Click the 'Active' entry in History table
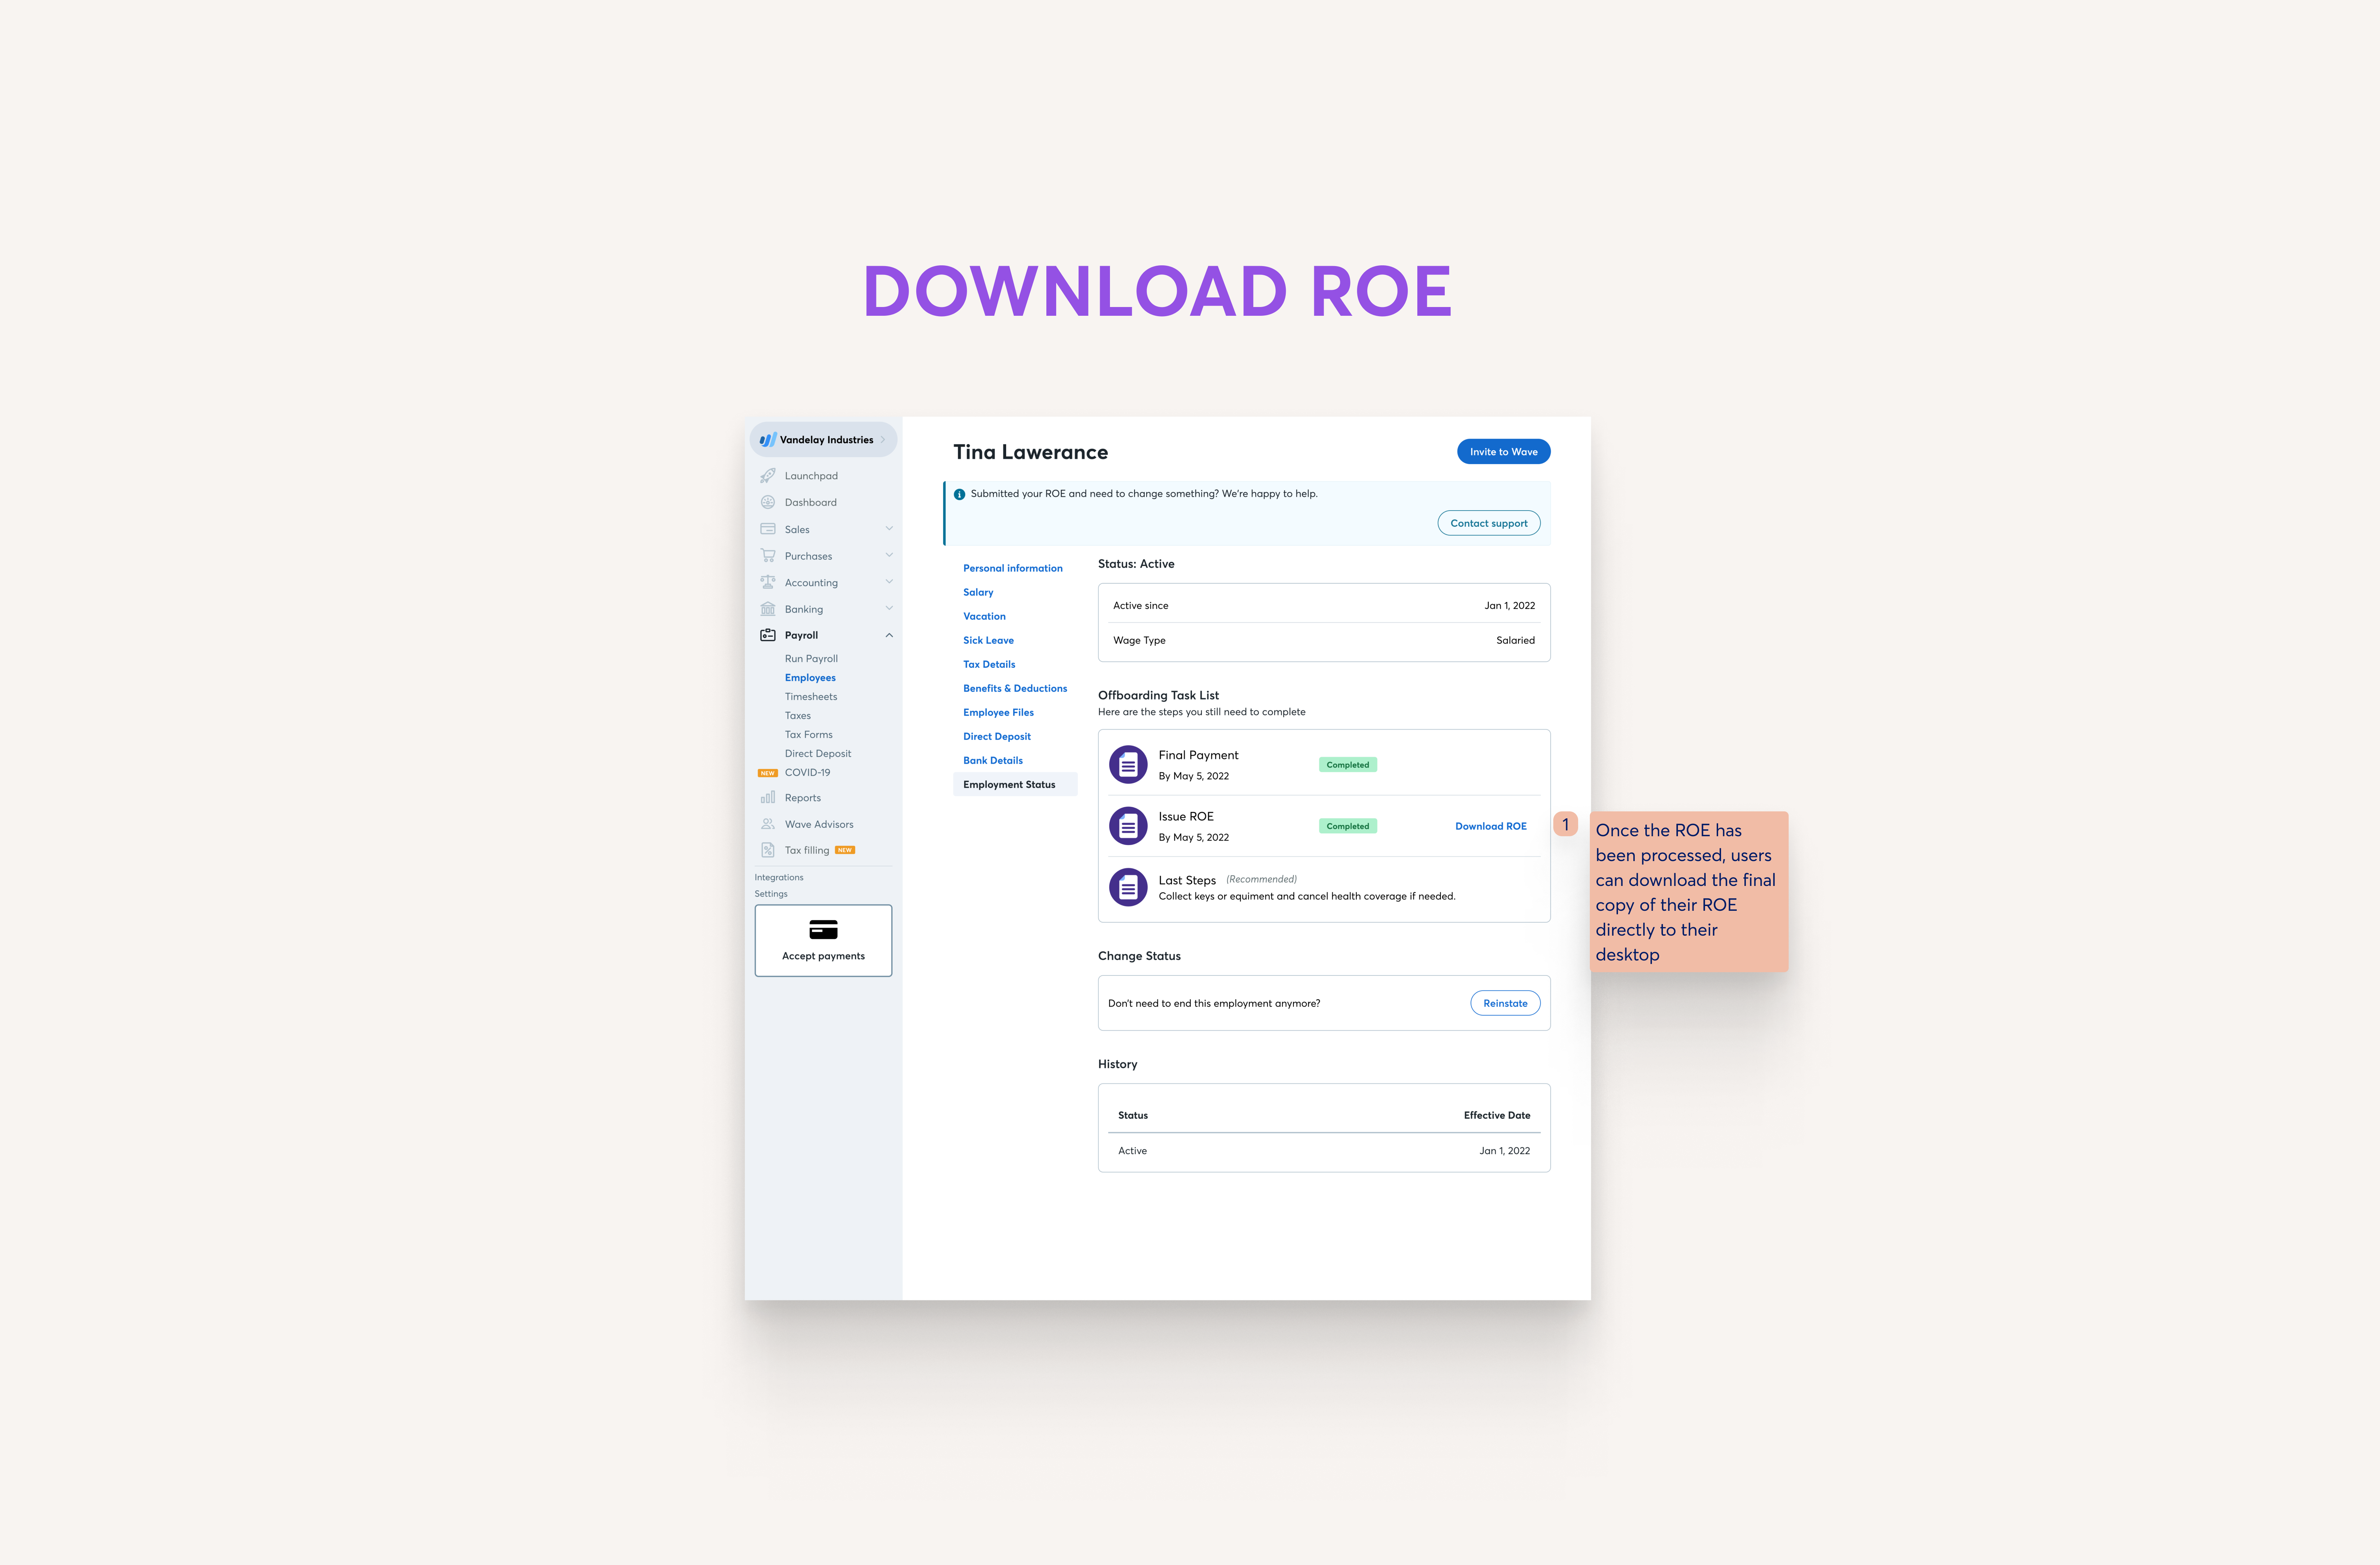The image size is (2380, 1565). (x=1132, y=1151)
